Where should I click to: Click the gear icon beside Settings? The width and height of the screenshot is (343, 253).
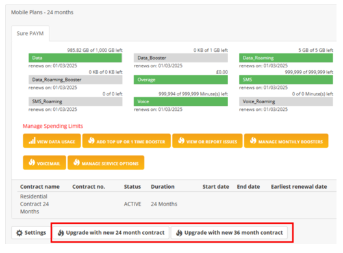pos(19,233)
